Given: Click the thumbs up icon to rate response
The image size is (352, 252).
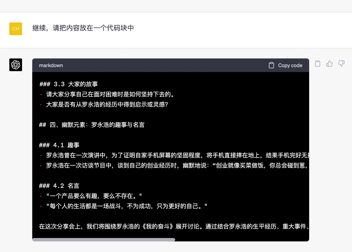Looking at the screenshot, I should click(329, 63).
